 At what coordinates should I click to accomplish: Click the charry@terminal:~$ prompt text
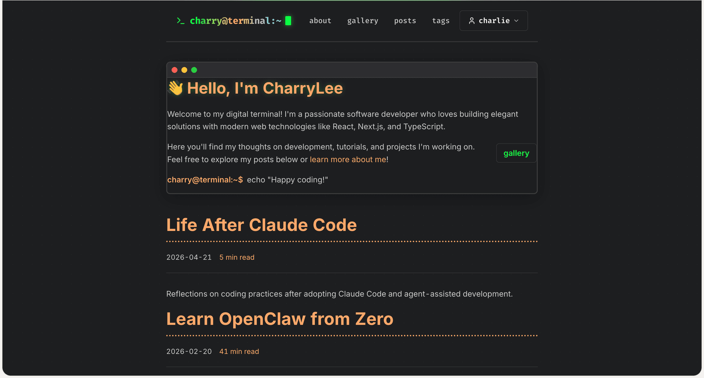coord(205,180)
